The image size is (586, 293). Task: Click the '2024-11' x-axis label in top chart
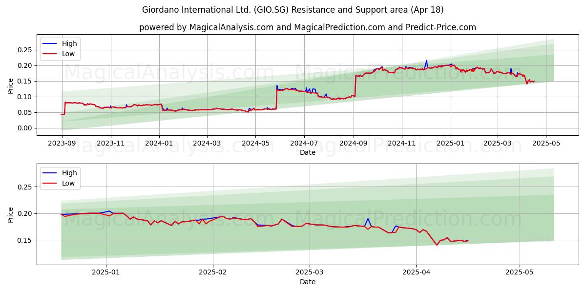point(402,144)
